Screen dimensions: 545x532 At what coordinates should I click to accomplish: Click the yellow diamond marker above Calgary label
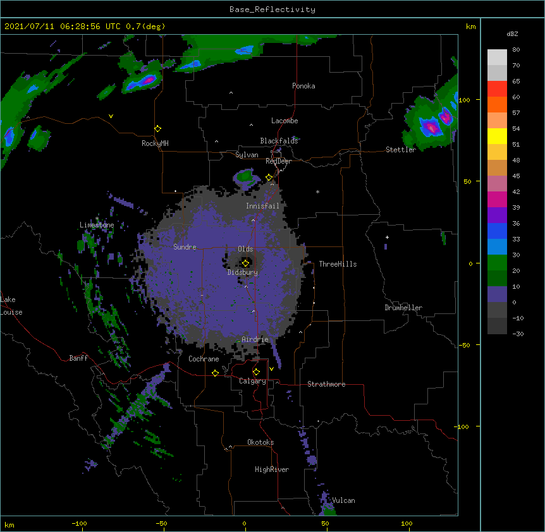tap(256, 372)
